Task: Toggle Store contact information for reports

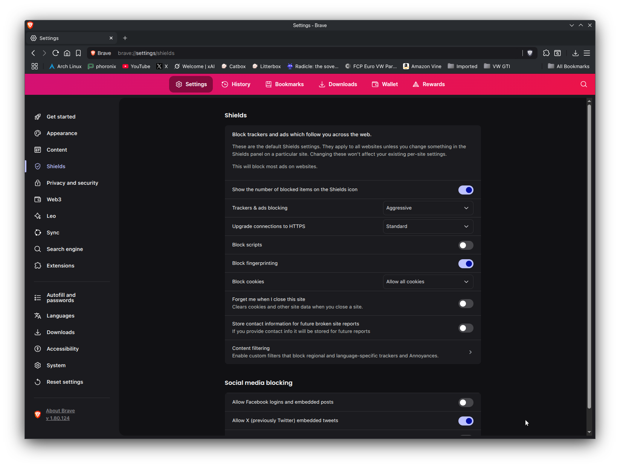Action: tap(466, 328)
